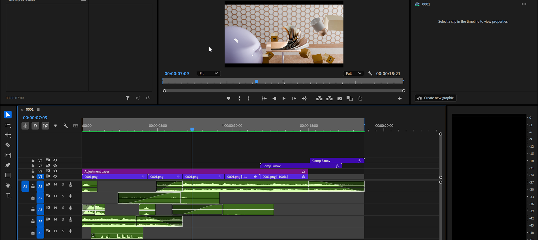This screenshot has height=240, width=538.
Task: Select the Slip tool
Action: [8, 155]
